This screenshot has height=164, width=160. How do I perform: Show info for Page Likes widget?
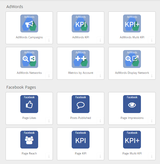click(x=49, y=121)
